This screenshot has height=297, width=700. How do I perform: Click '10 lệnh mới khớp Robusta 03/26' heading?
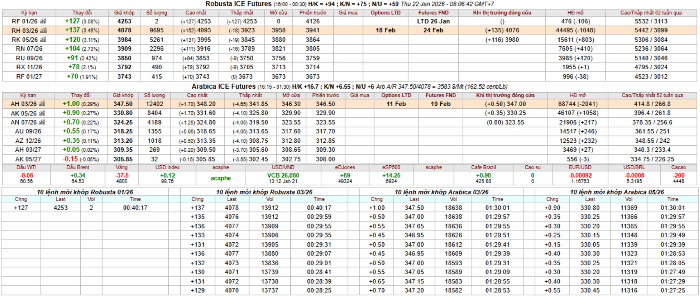click(x=264, y=192)
